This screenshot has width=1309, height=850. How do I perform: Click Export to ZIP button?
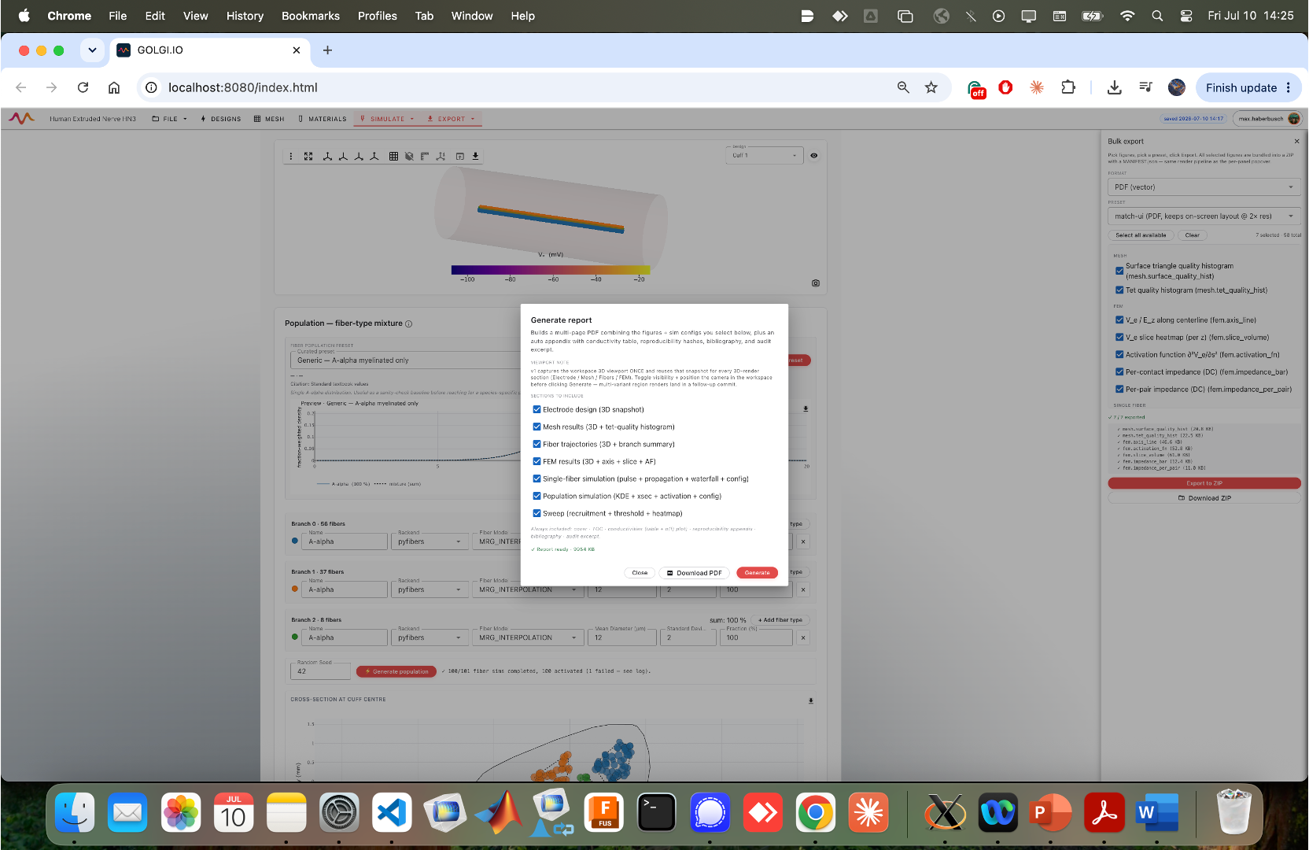pyautogui.click(x=1204, y=483)
